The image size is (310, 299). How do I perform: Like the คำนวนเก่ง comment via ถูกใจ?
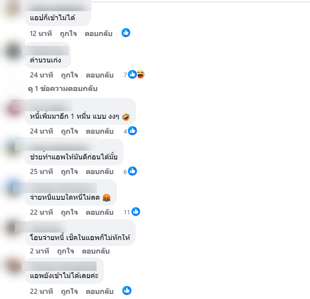coord(69,75)
